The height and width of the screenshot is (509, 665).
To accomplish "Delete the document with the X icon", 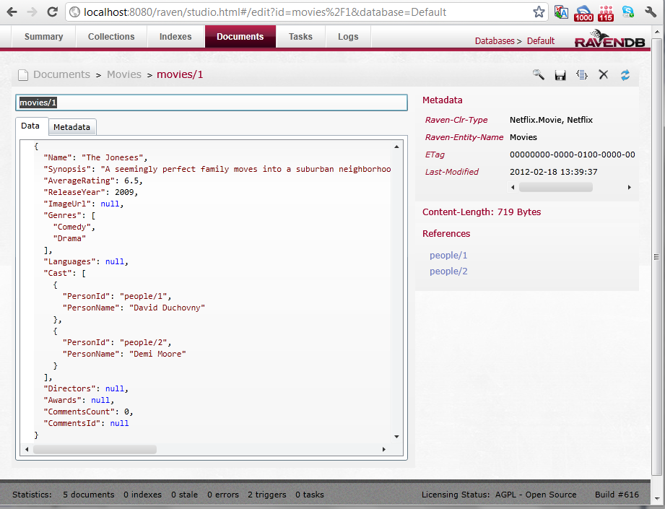I will (604, 74).
